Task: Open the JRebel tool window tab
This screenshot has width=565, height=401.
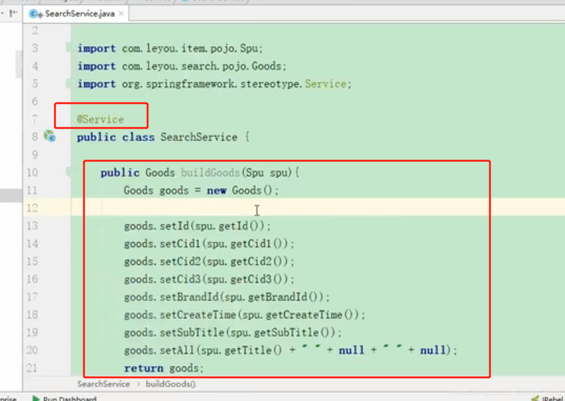Action: [547, 398]
